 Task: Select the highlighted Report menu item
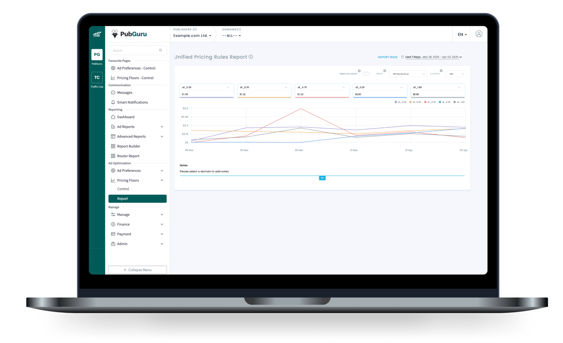point(137,199)
